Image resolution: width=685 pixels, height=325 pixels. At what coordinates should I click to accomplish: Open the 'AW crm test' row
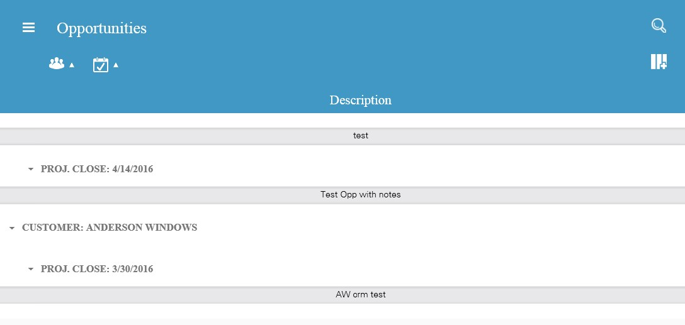(342, 294)
